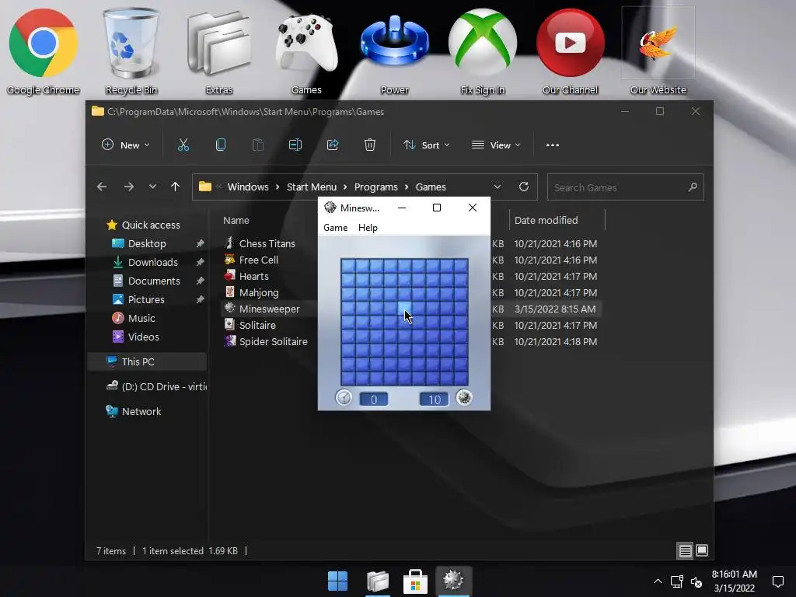Image resolution: width=796 pixels, height=597 pixels.
Task: Open the Help menu in Minesweeper
Action: coord(368,228)
